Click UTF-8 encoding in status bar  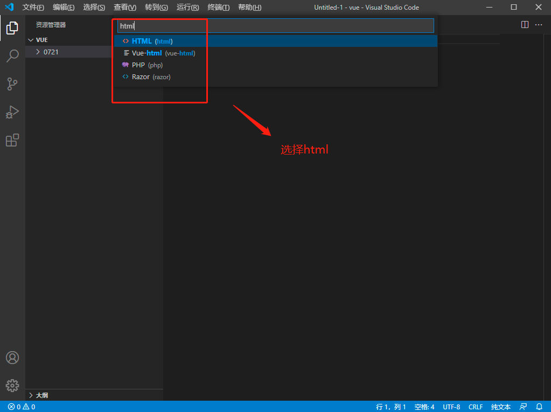coord(451,407)
